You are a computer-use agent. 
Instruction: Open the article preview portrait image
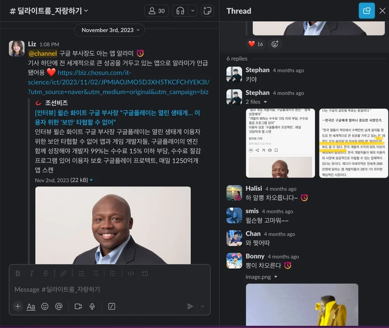(x=113, y=225)
